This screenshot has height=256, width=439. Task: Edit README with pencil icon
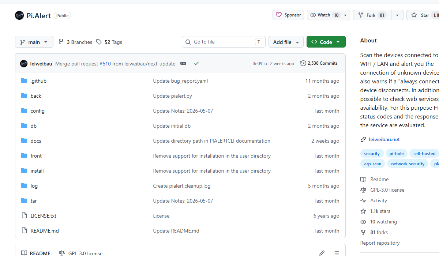322,253
